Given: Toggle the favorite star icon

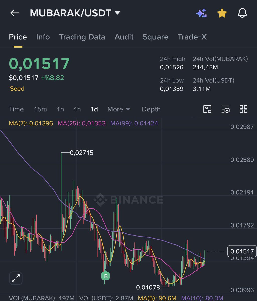Looking at the screenshot, I should point(222,13).
